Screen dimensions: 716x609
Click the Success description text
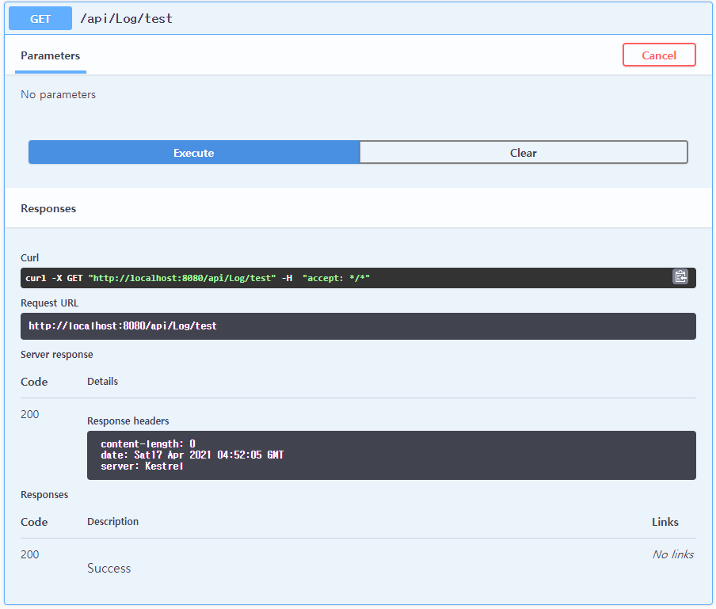point(109,568)
